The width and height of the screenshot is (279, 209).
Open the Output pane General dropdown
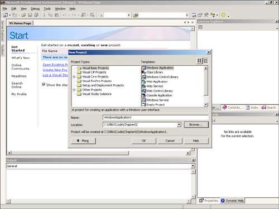(x=193, y=166)
